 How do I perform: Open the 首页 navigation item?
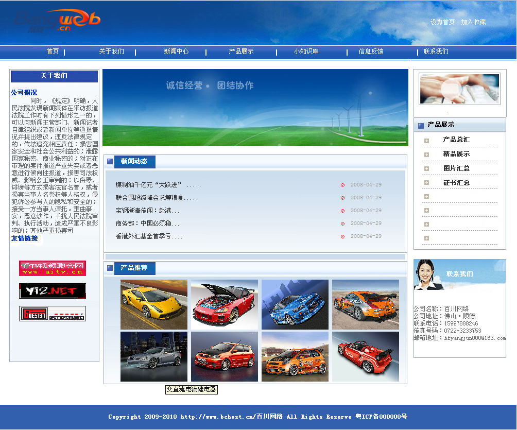pos(53,51)
